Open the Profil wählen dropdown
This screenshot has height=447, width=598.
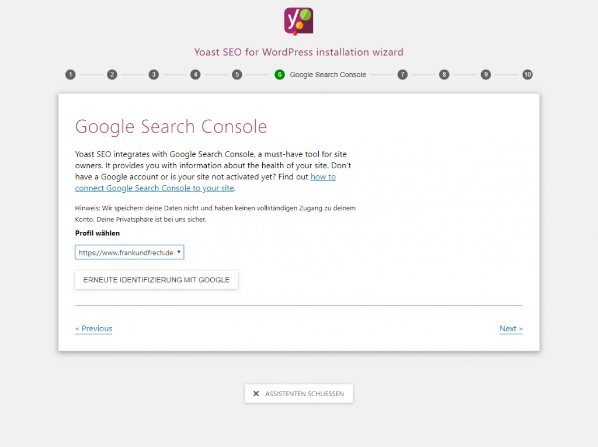(x=130, y=252)
